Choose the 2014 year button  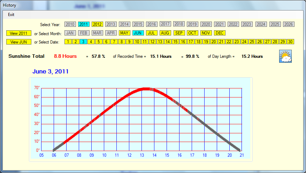(124, 24)
